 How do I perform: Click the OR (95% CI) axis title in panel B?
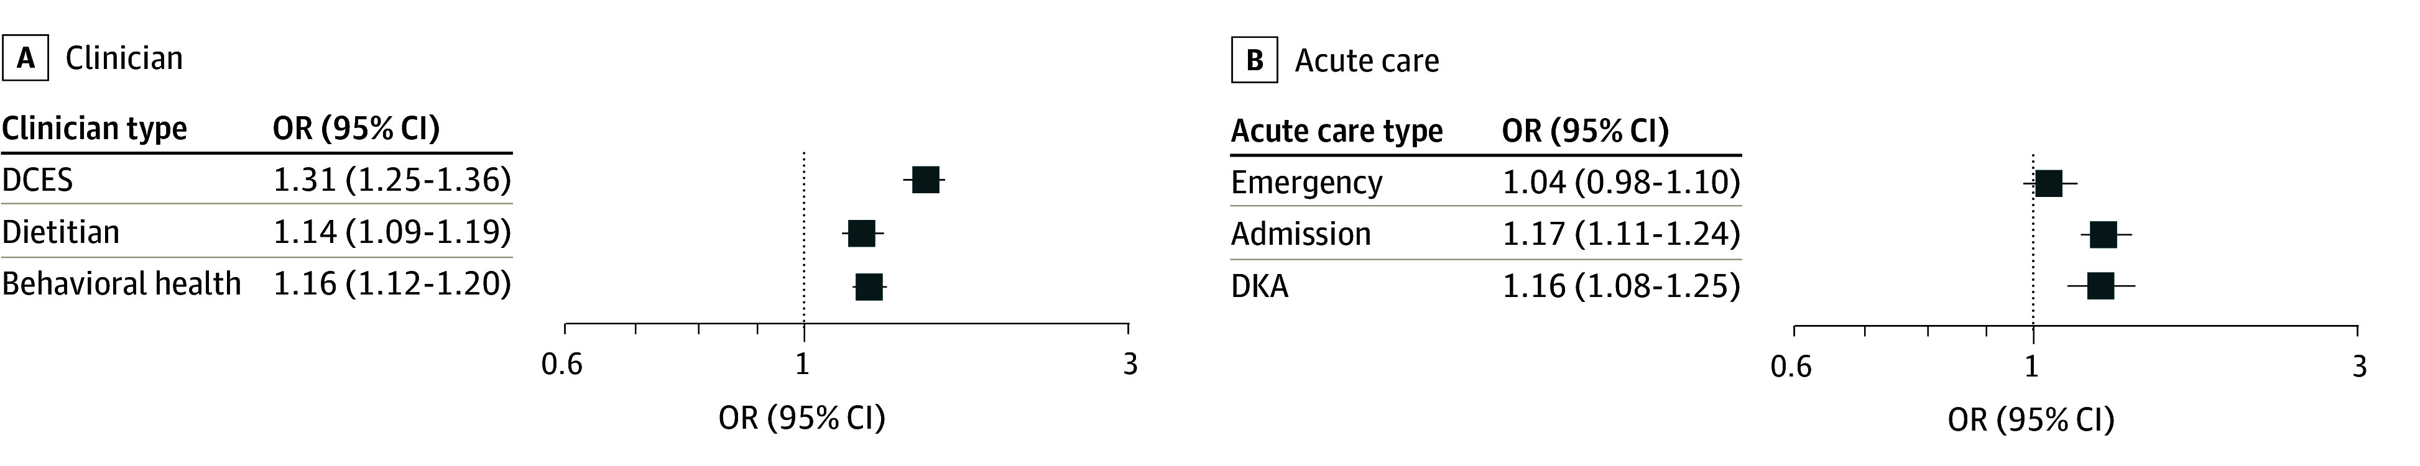2031,419
